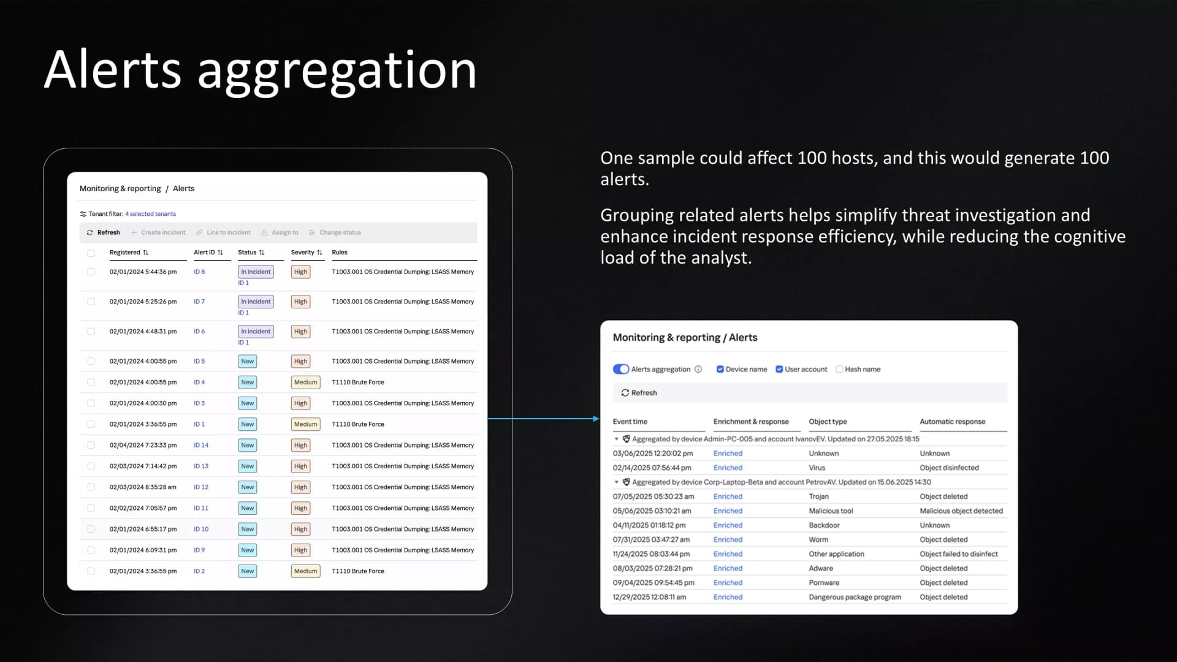
Task: Click the In incident status badge of ID 7
Action: coord(256,302)
